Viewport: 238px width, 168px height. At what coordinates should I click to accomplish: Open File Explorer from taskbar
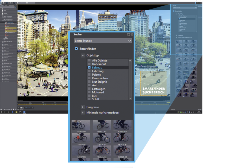(x=16, y=112)
